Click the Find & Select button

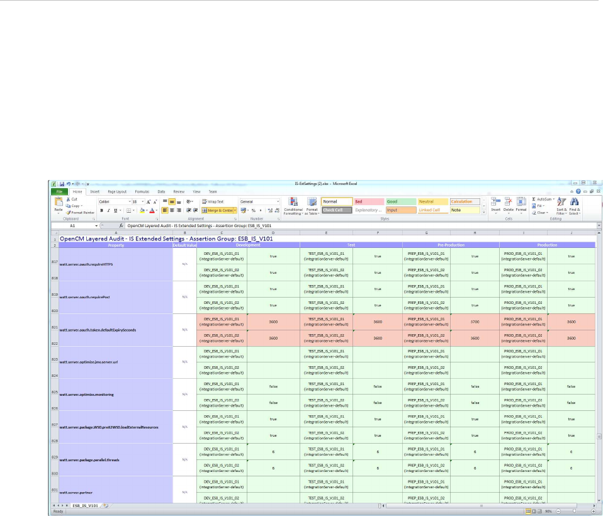(574, 206)
